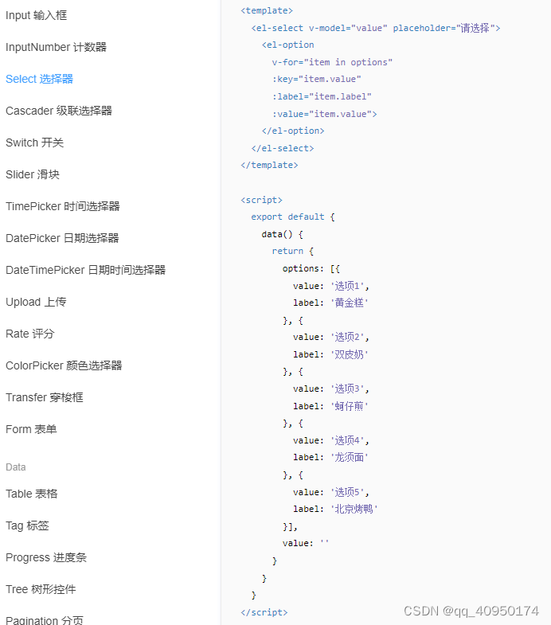Click the :value="item.value"> code line
The height and width of the screenshot is (625, 551).
325,115
